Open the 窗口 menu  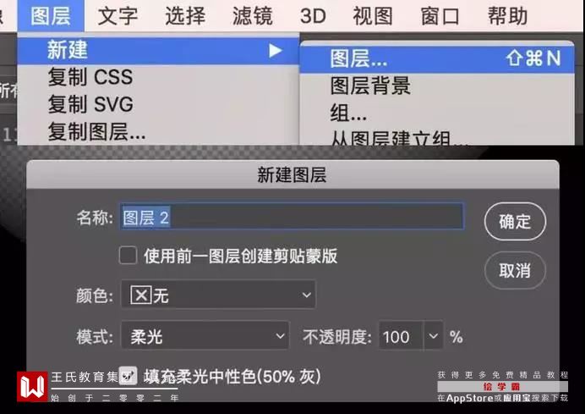(x=440, y=16)
